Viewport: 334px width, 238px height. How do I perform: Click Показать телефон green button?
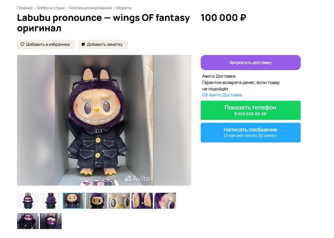(x=250, y=110)
